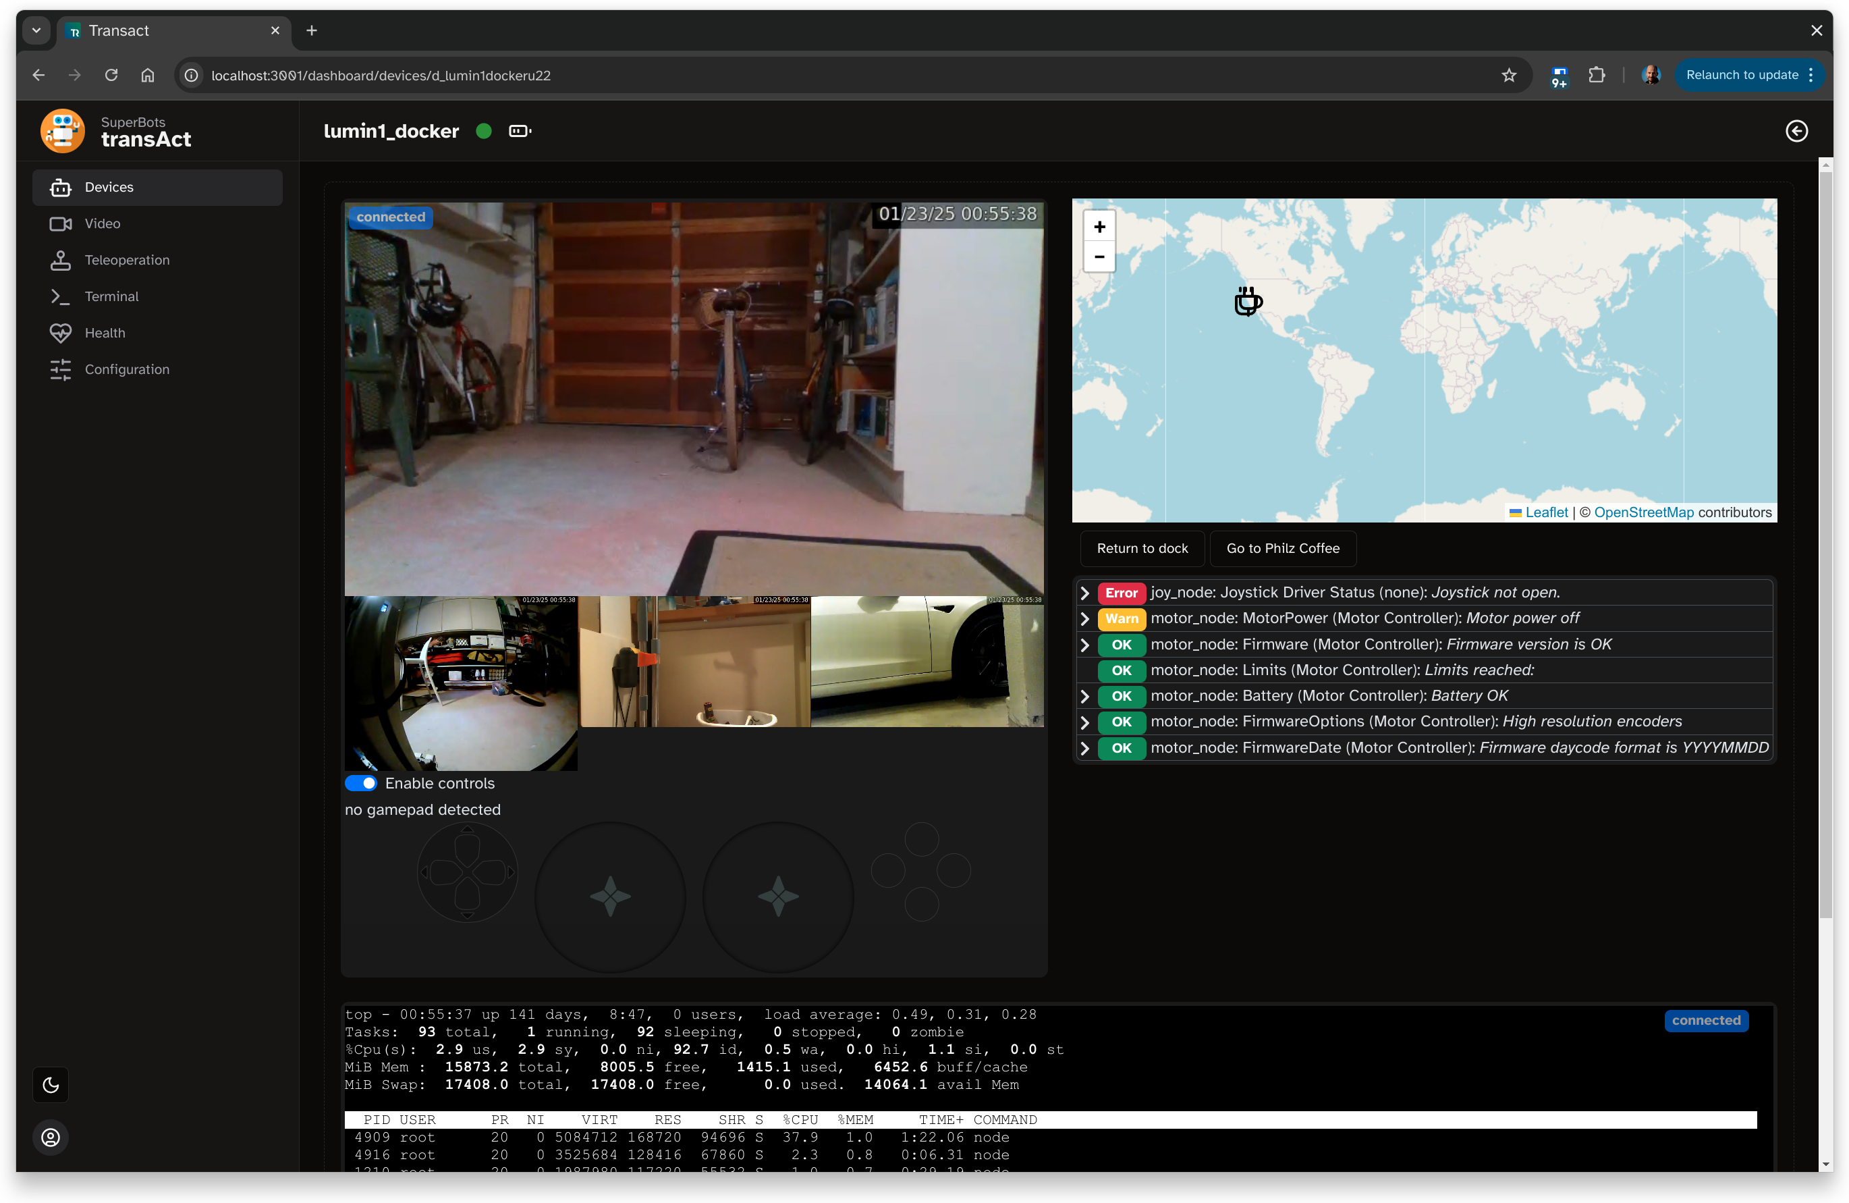This screenshot has height=1203, width=1849.
Task: Select Devices in the sidebar
Action: [109, 186]
